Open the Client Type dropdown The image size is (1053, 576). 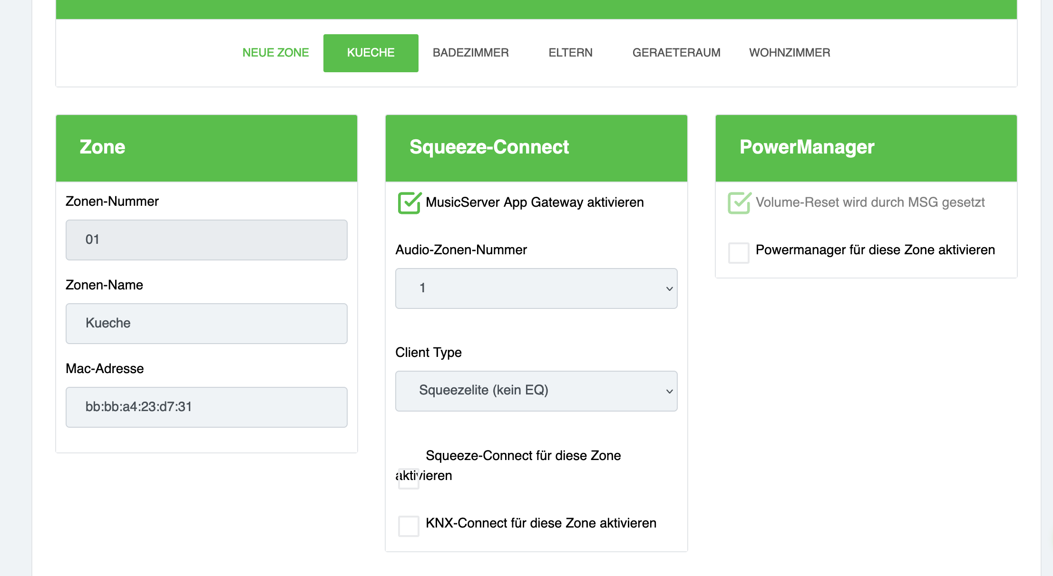(536, 391)
